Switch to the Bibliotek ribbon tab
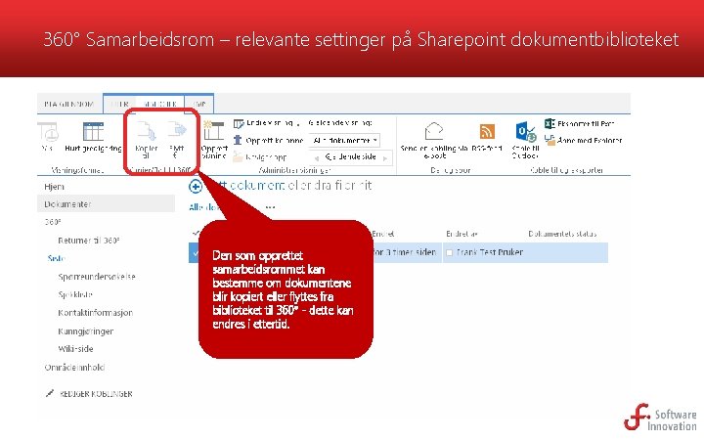The height and width of the screenshot is (440, 704). pyautogui.click(x=159, y=104)
